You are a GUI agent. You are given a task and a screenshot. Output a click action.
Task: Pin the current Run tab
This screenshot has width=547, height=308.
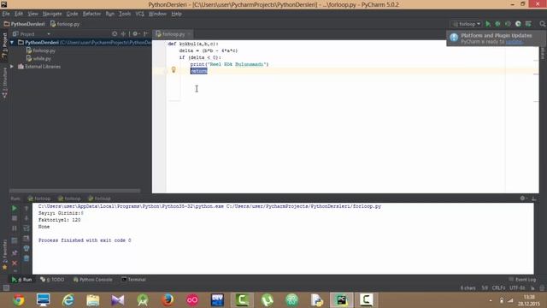coord(15,253)
